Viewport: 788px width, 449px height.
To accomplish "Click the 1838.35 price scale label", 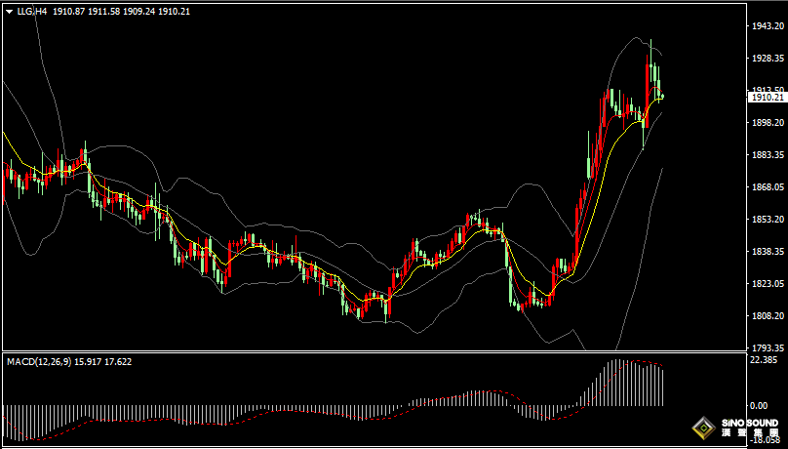I will [768, 251].
